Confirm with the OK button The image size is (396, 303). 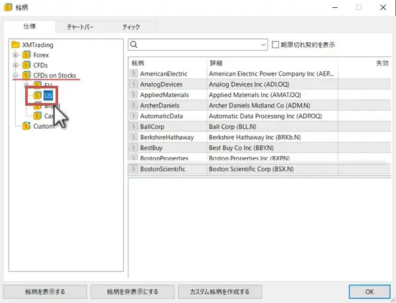click(370, 292)
